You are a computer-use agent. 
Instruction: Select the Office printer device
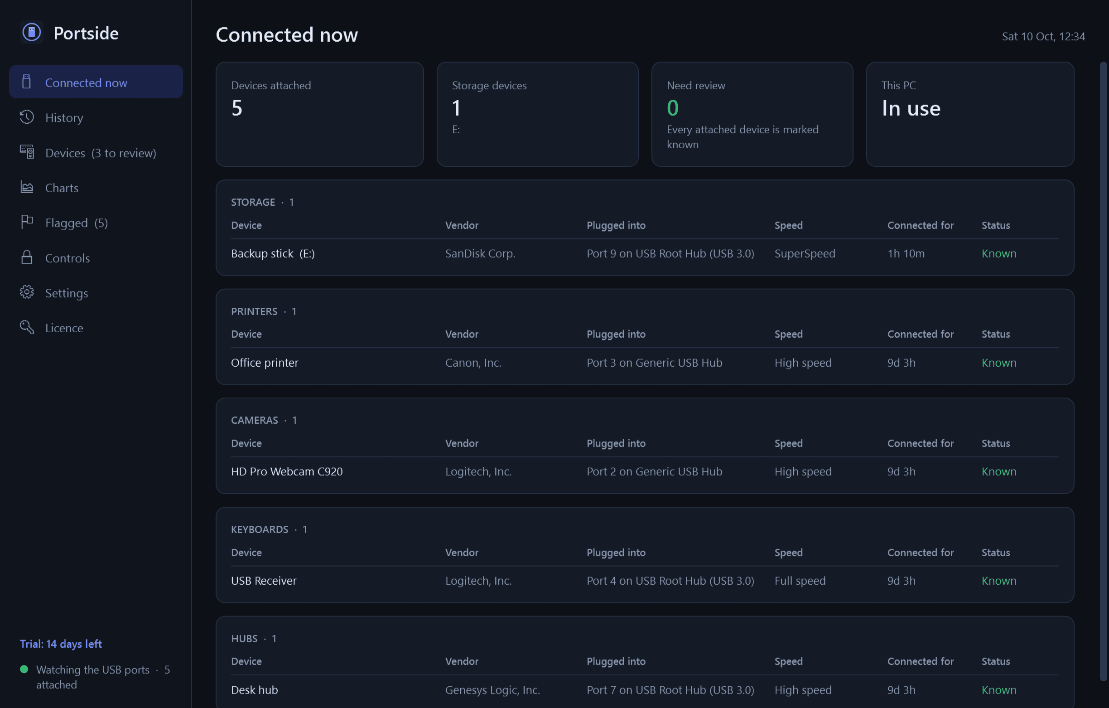point(265,363)
